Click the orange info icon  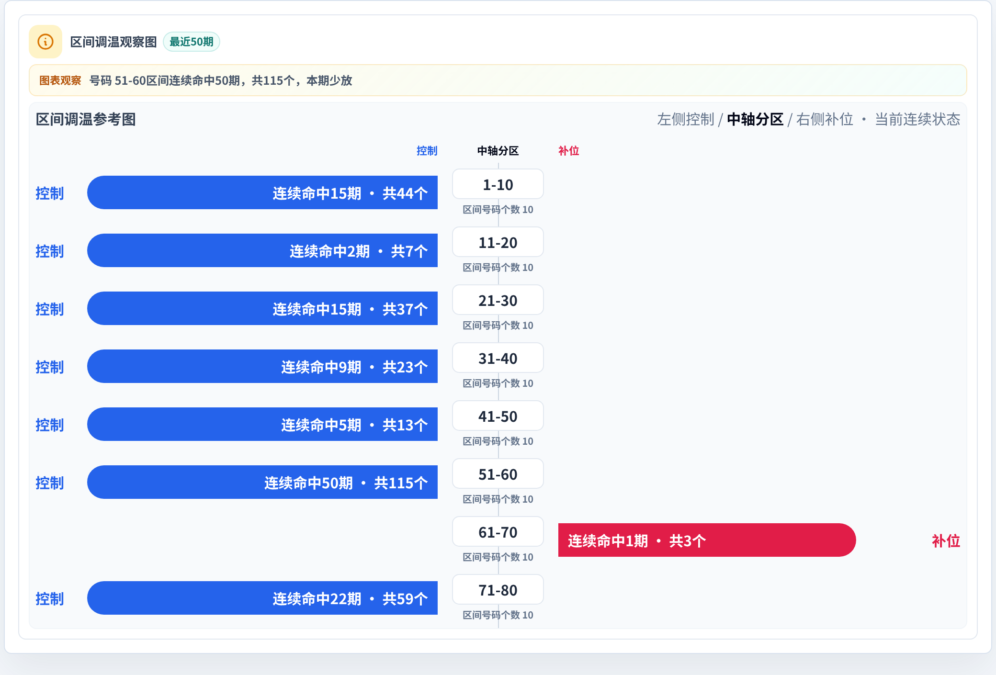pyautogui.click(x=45, y=42)
